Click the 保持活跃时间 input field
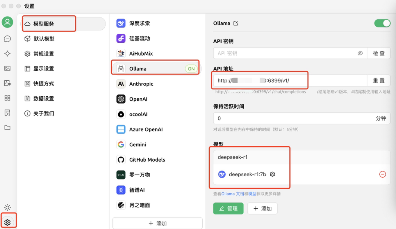 click(x=302, y=118)
